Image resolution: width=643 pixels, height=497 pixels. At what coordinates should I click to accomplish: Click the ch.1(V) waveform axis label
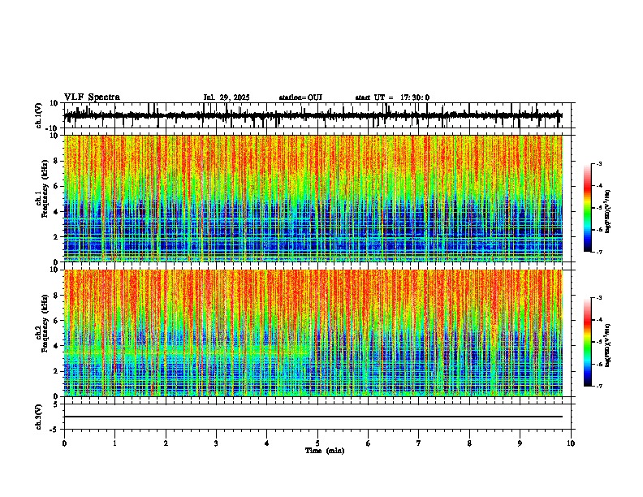pyautogui.click(x=39, y=115)
